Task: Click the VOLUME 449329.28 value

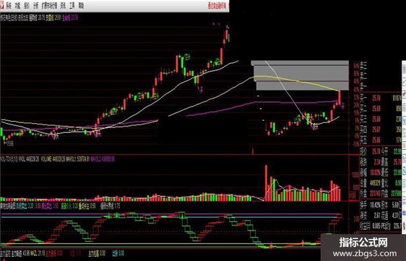Action: click(x=53, y=159)
